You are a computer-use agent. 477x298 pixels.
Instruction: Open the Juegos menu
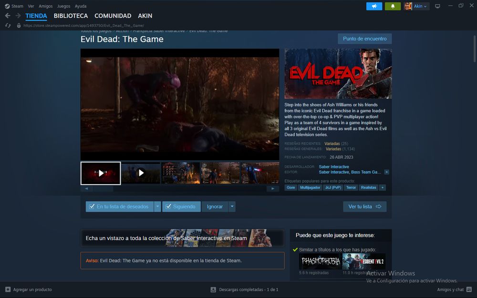pos(63,6)
